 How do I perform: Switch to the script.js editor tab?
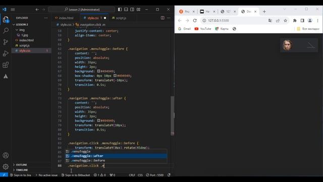point(121,18)
